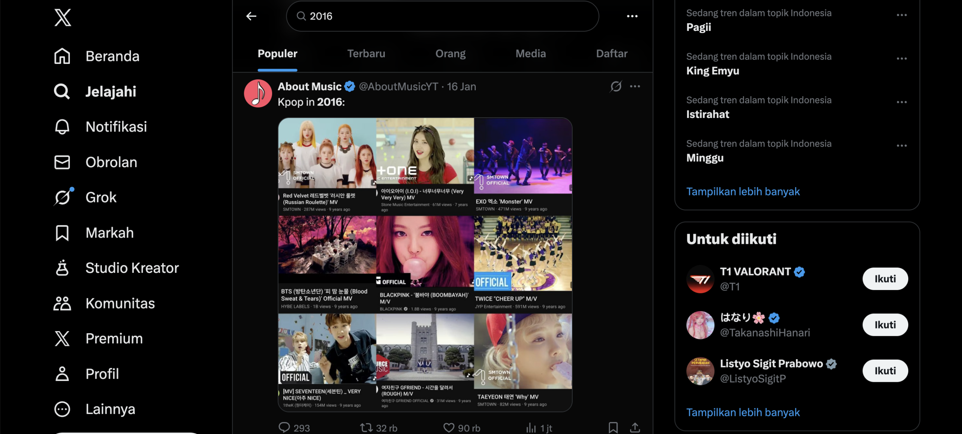Open the Listyo Sigit Prabowo account name

771,364
